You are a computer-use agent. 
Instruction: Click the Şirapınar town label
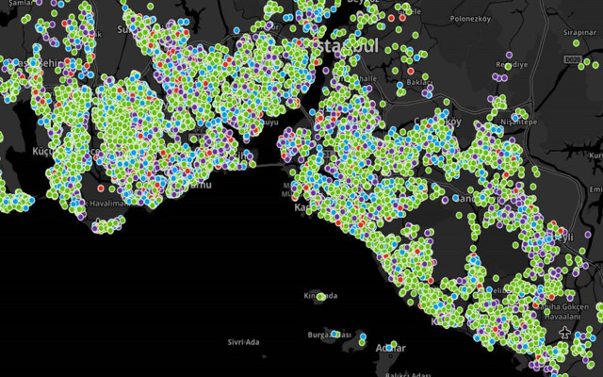point(582,31)
